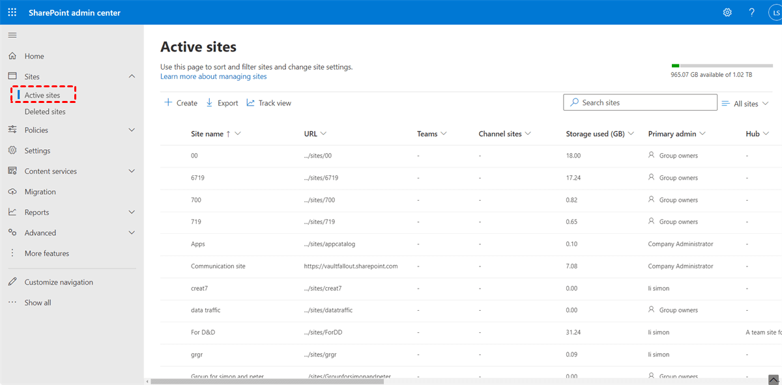Open the app launcher waffle icon
The width and height of the screenshot is (782, 385).
pyautogui.click(x=12, y=12)
